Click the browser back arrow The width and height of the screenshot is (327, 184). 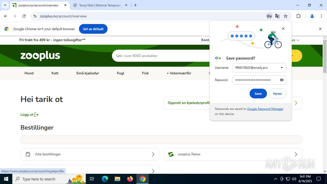click(x=6, y=16)
